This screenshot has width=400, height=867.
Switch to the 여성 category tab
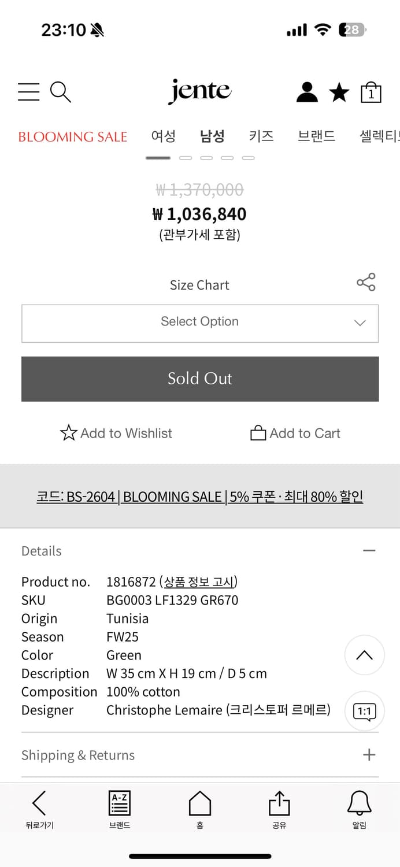point(164,136)
